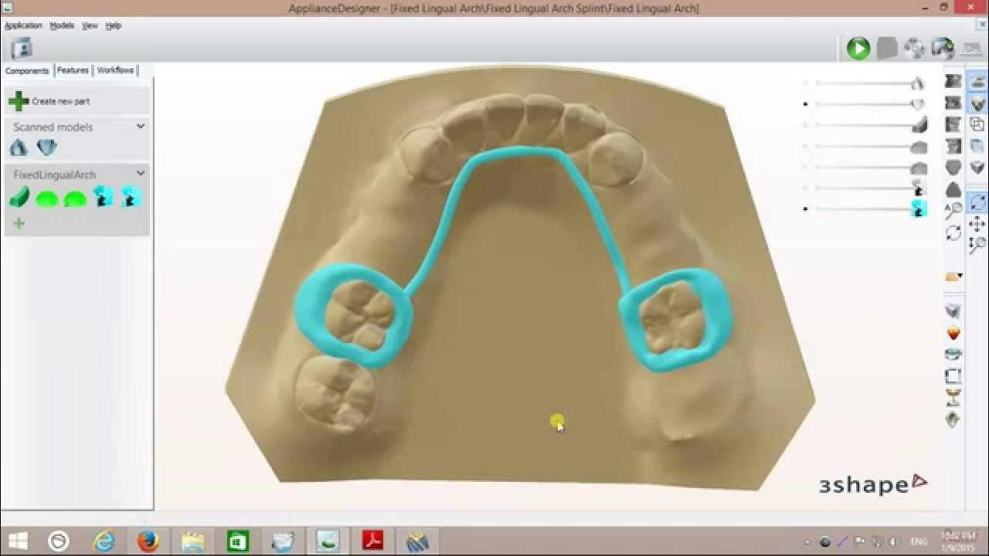Click the transparent cube icon in right toolbar
Image resolution: width=989 pixels, height=556 pixels.
[x=977, y=145]
